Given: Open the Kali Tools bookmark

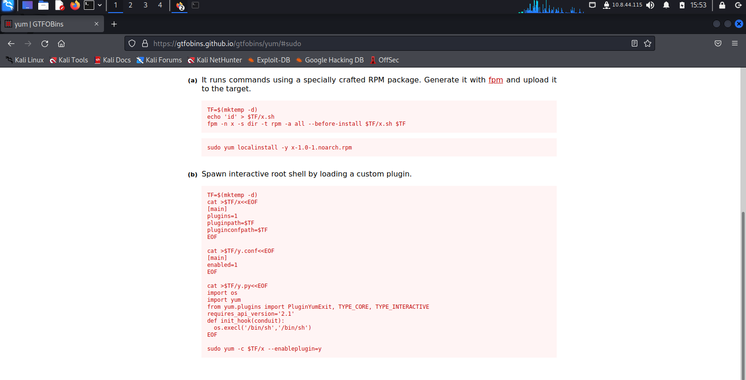Looking at the screenshot, I should click(x=69, y=60).
